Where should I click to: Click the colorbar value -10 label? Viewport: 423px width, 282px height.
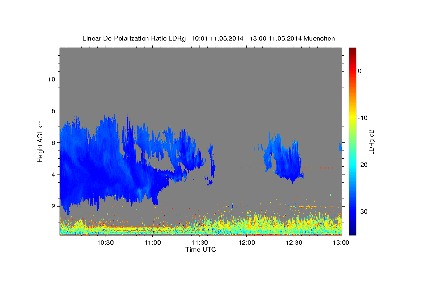pyautogui.click(x=362, y=118)
